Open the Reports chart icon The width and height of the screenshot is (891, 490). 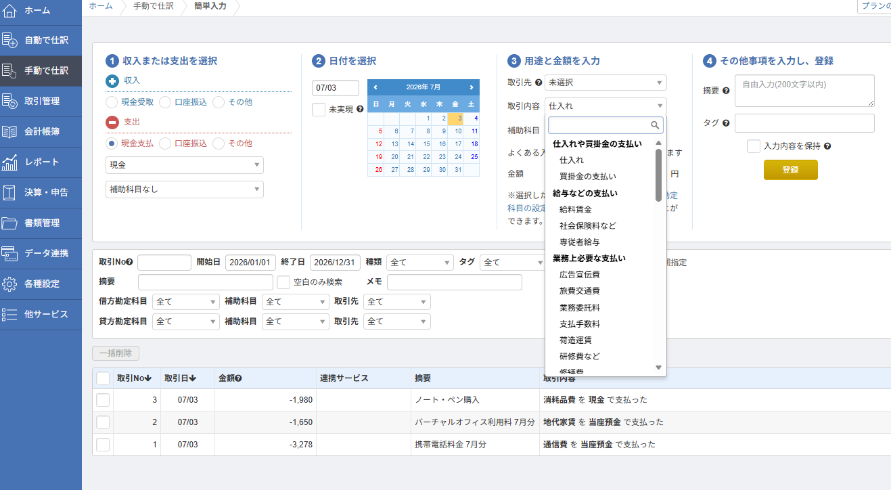click(x=9, y=162)
